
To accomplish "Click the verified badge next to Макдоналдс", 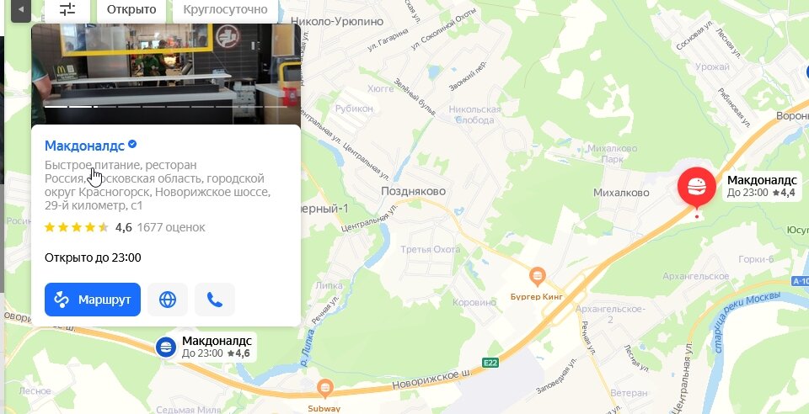I will (132, 145).
